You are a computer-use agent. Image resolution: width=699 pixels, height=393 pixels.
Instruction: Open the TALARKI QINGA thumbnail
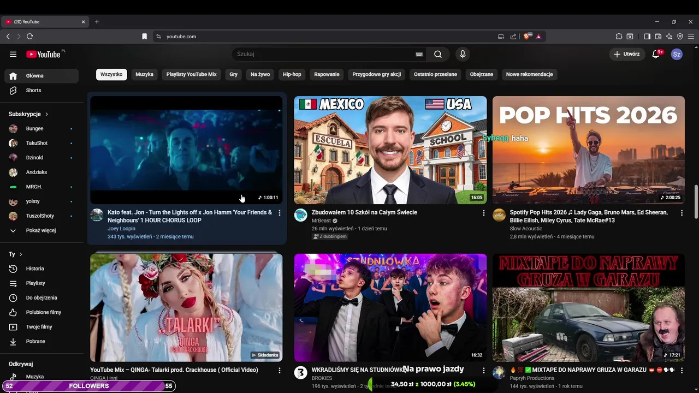[x=186, y=307]
